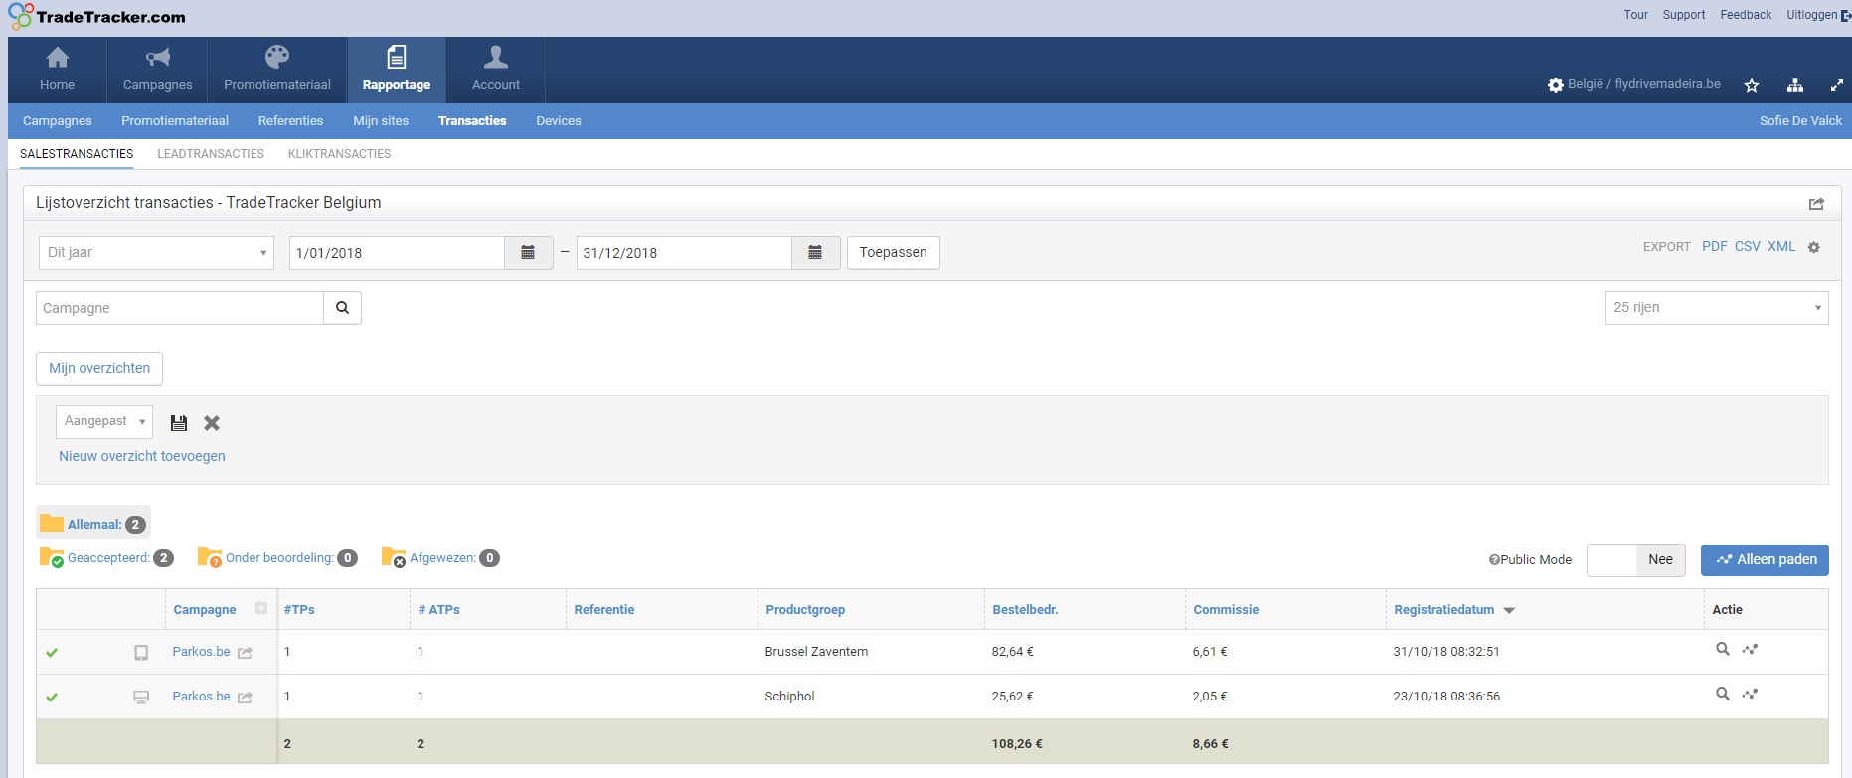Click Nieuw overzicht toevoegen link
This screenshot has height=778, width=1852.
(x=142, y=456)
